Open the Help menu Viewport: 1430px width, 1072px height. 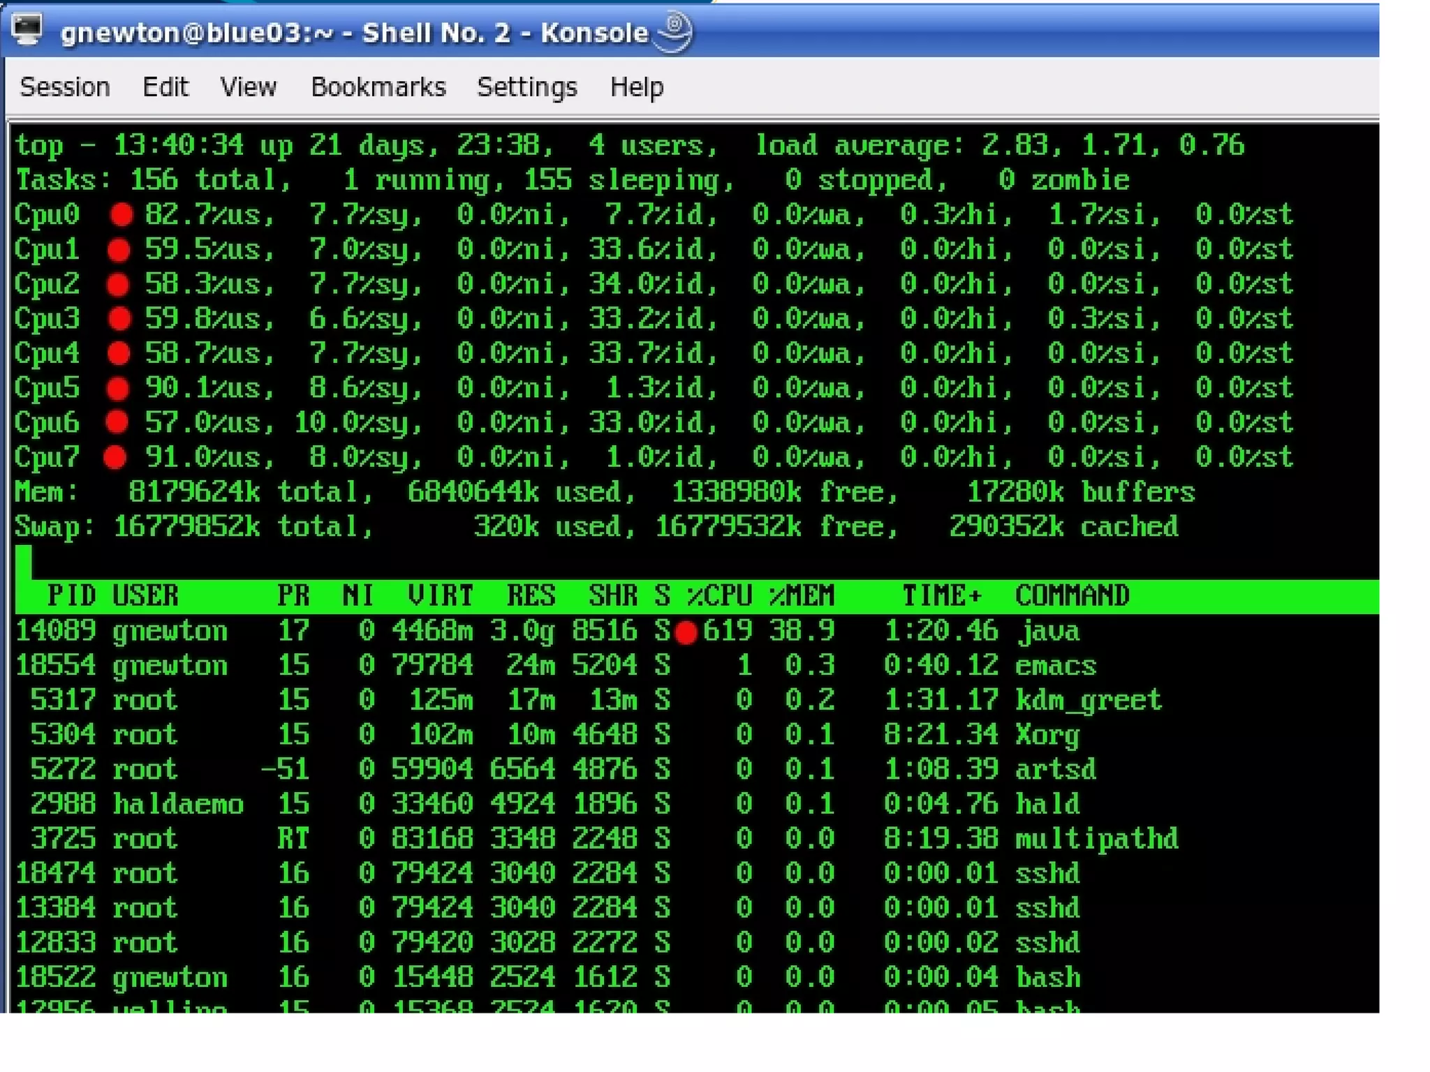click(x=637, y=87)
